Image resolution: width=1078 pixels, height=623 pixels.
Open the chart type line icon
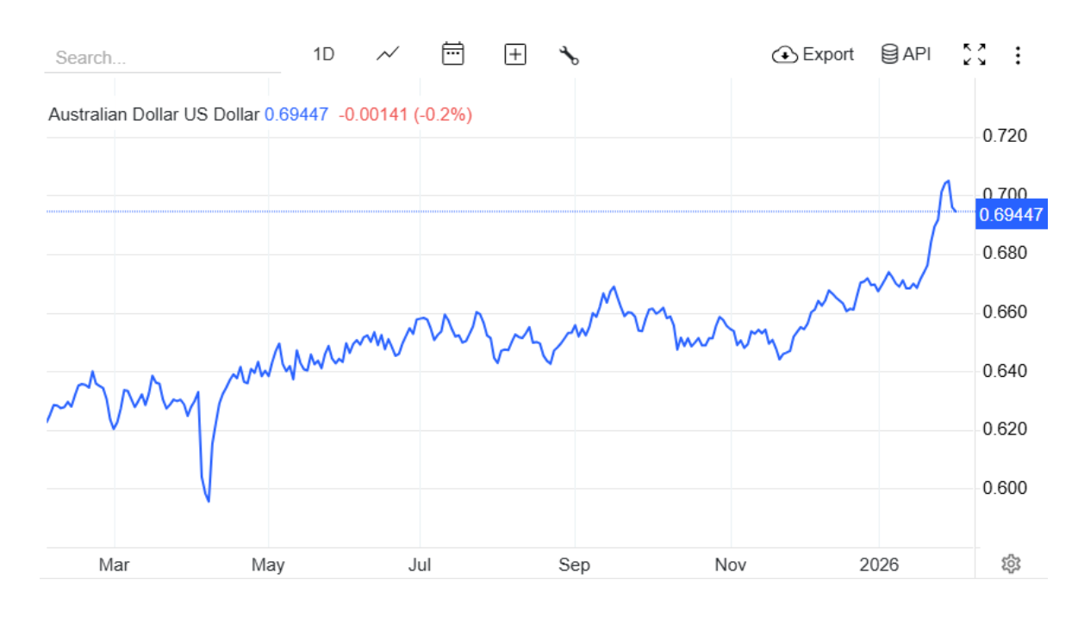(x=388, y=54)
